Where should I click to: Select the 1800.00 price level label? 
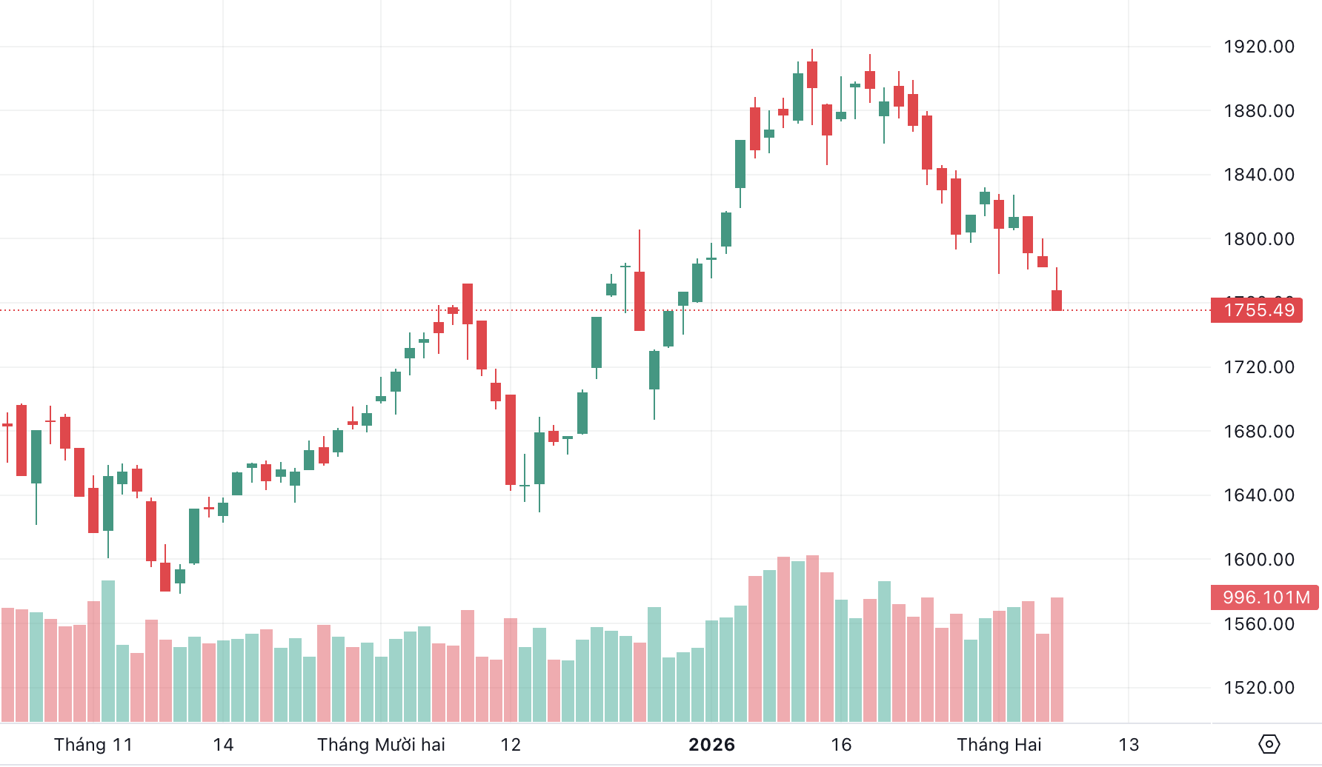pyautogui.click(x=1259, y=239)
